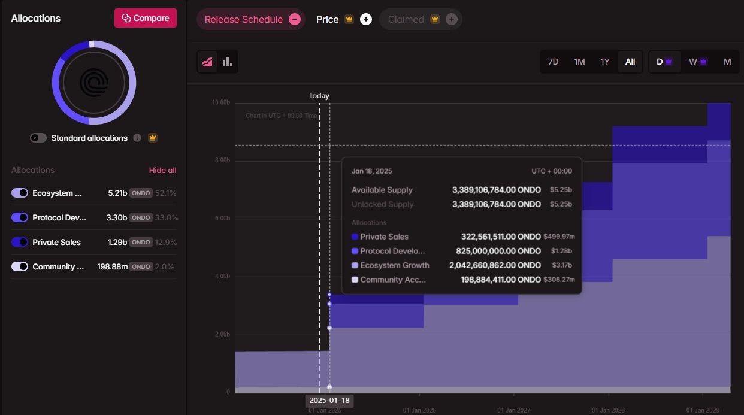Click the 2025-01-18 date marker on timeline

[329, 401]
